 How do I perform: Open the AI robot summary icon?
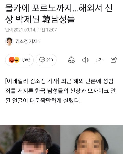point(71,60)
